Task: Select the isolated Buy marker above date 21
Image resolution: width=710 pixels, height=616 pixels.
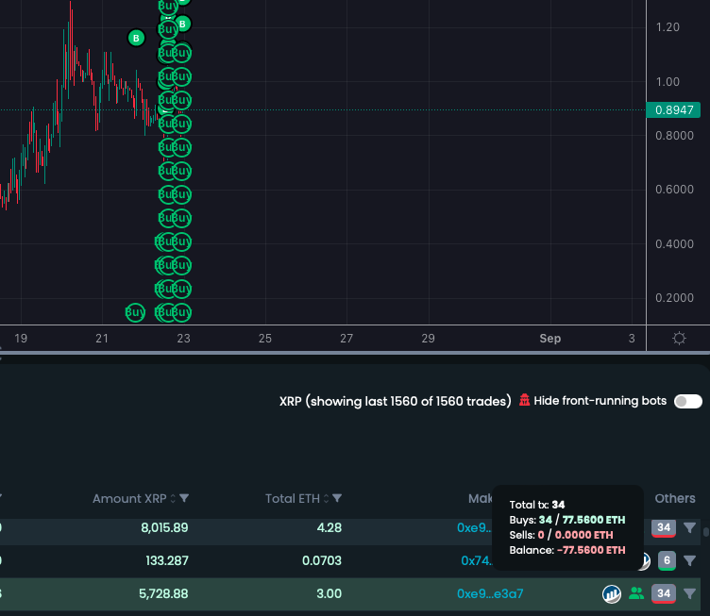Action: (135, 312)
